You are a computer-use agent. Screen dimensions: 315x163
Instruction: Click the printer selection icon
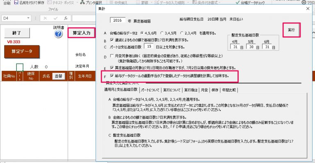coord(82,2)
